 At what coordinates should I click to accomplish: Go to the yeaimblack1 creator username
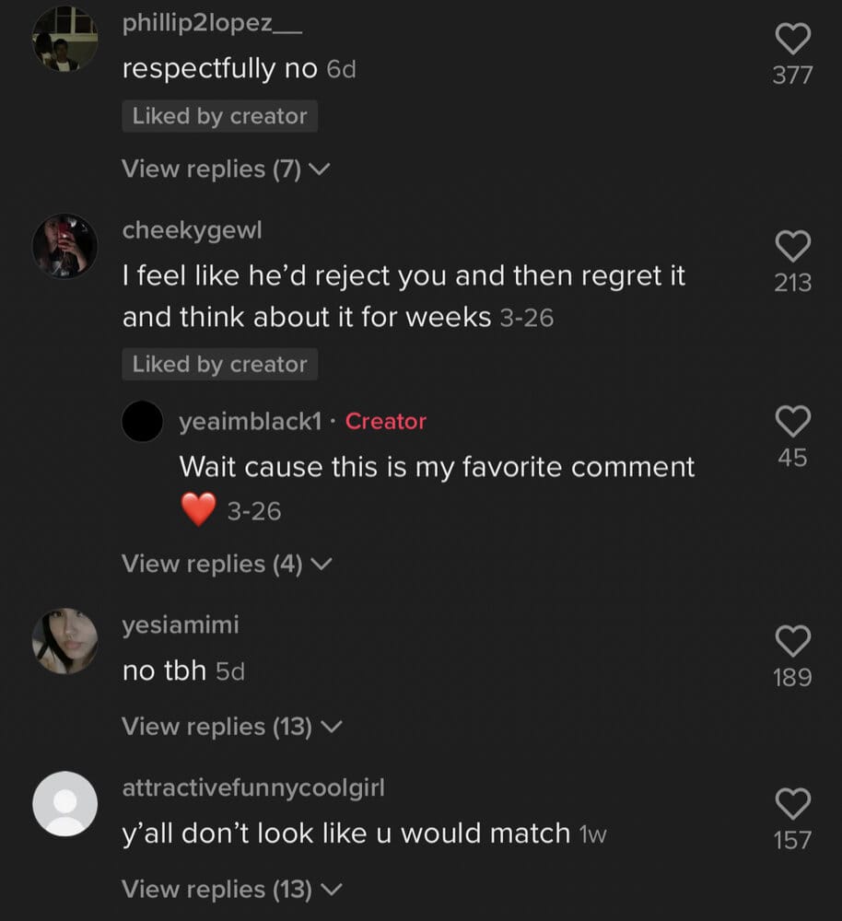[251, 422]
